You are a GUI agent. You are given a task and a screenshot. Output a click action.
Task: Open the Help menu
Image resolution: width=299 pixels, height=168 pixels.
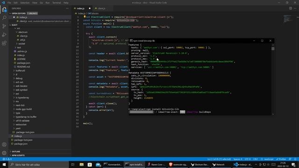(66, 3)
